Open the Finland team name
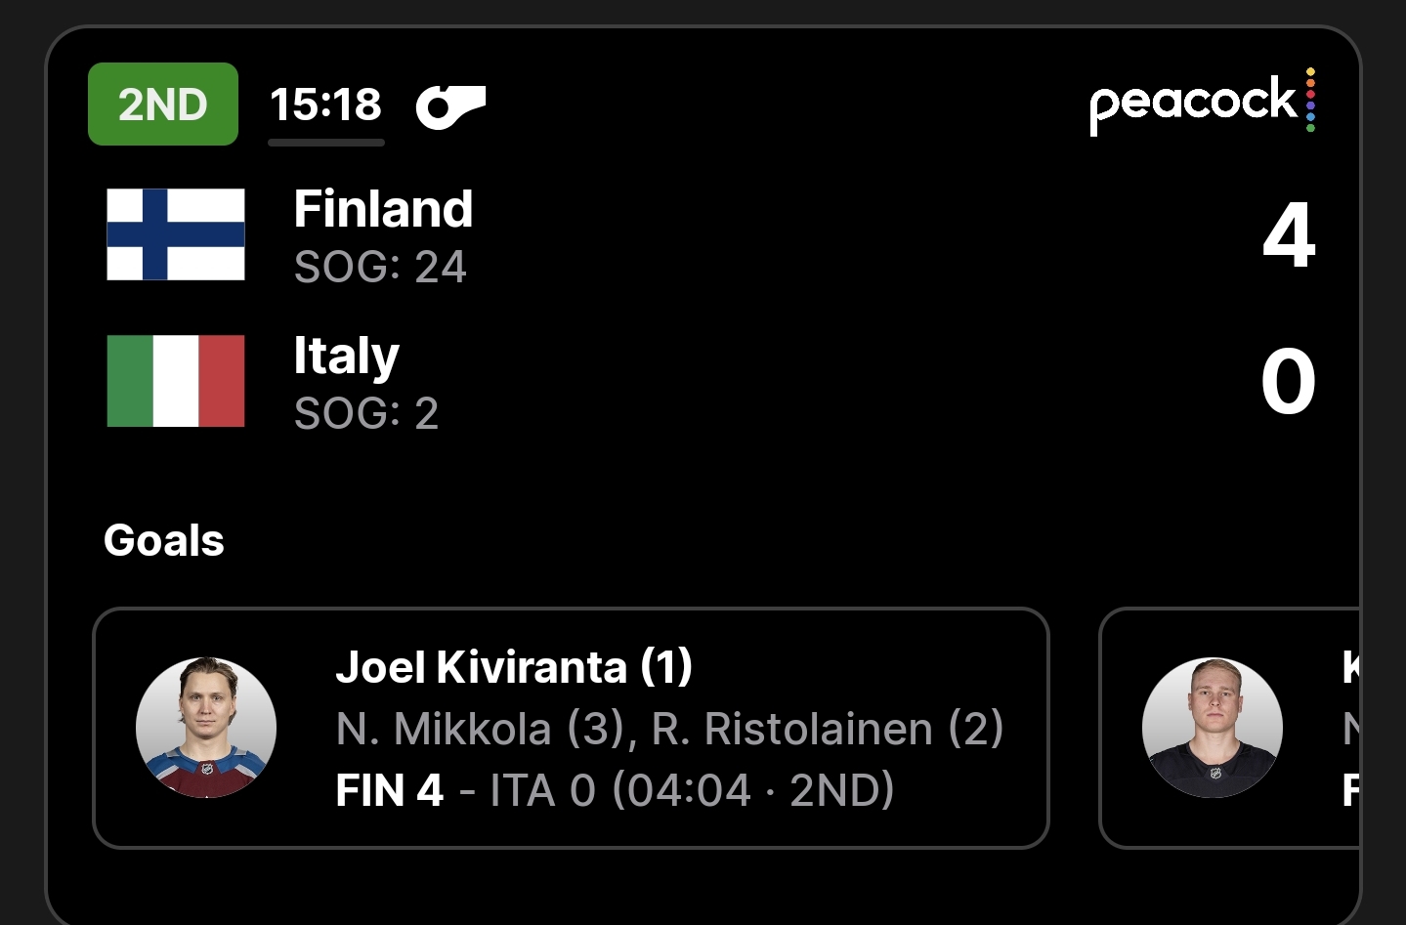Screen dimensions: 1406x925 [383, 209]
